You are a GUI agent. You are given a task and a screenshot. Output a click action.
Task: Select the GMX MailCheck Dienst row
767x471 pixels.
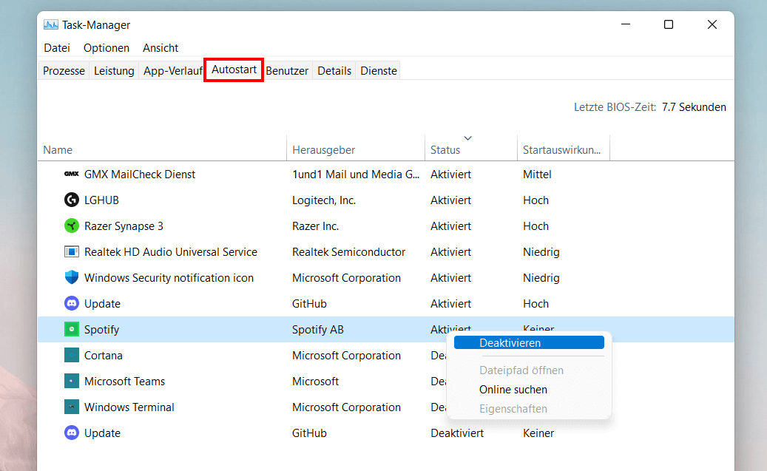coord(386,174)
